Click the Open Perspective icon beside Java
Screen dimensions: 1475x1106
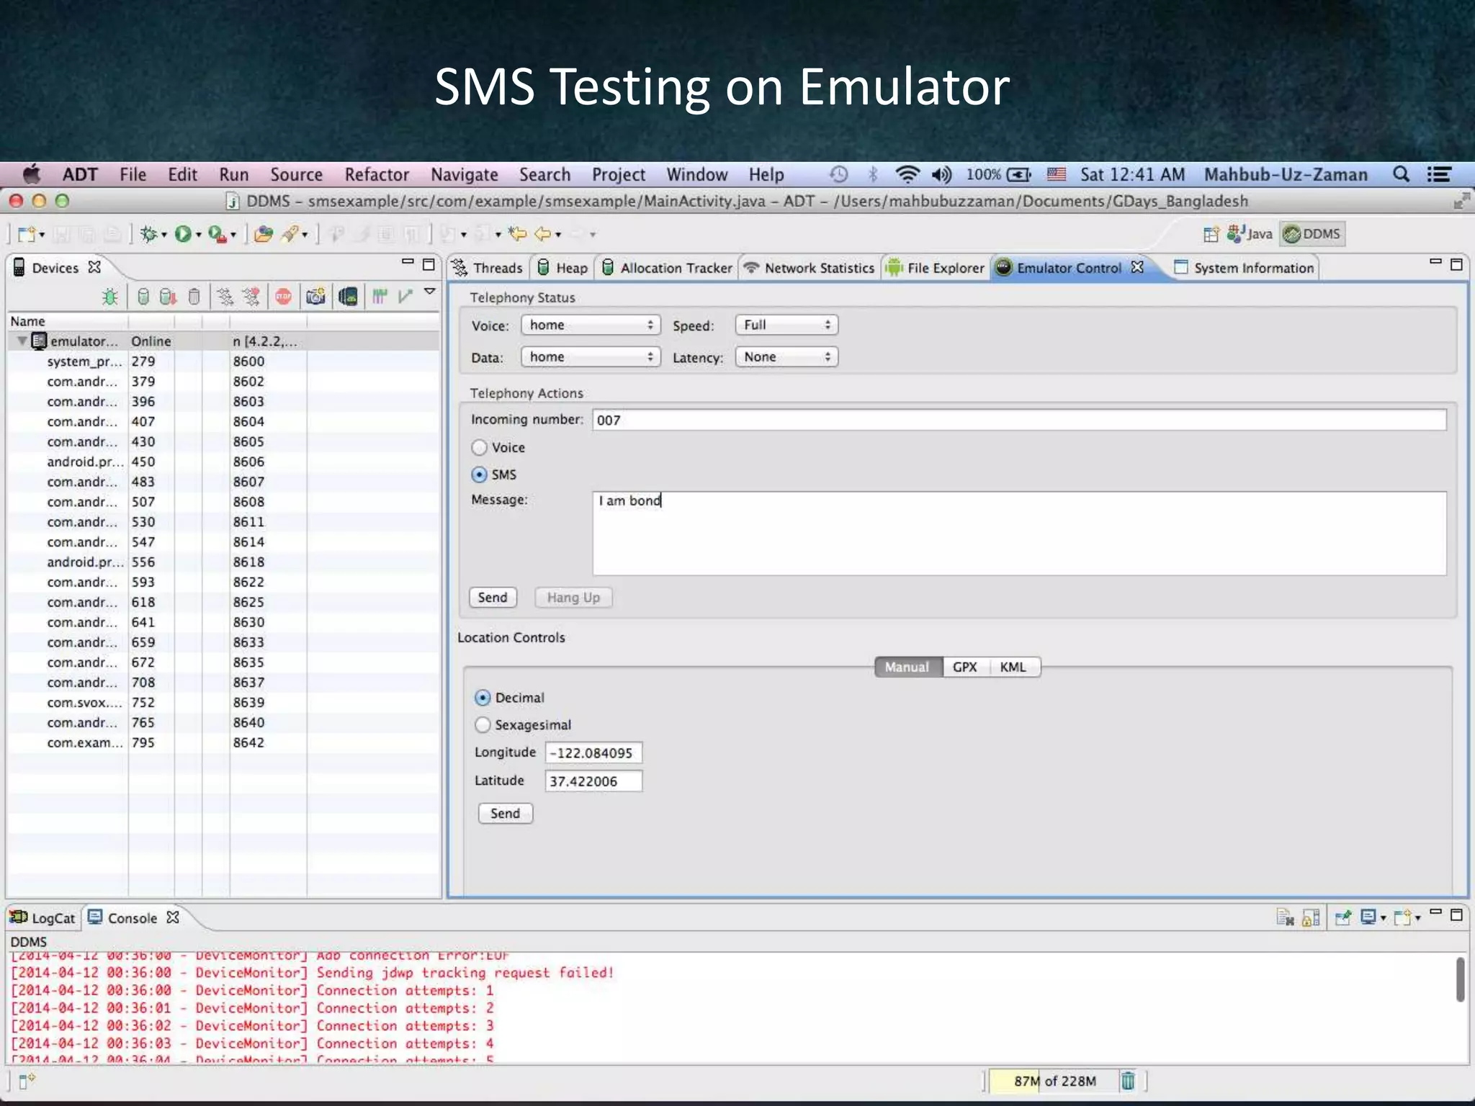click(1211, 234)
